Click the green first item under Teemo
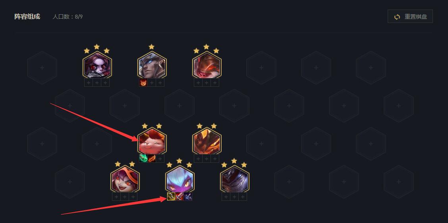Viewport: 448px width, 223px height. coord(143,158)
